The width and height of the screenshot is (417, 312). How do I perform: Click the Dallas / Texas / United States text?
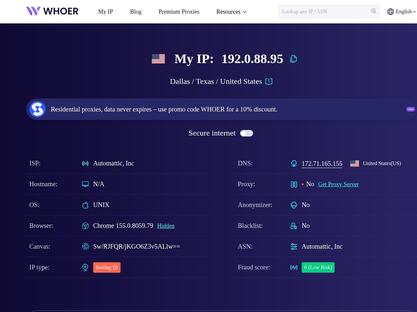pyautogui.click(x=216, y=82)
